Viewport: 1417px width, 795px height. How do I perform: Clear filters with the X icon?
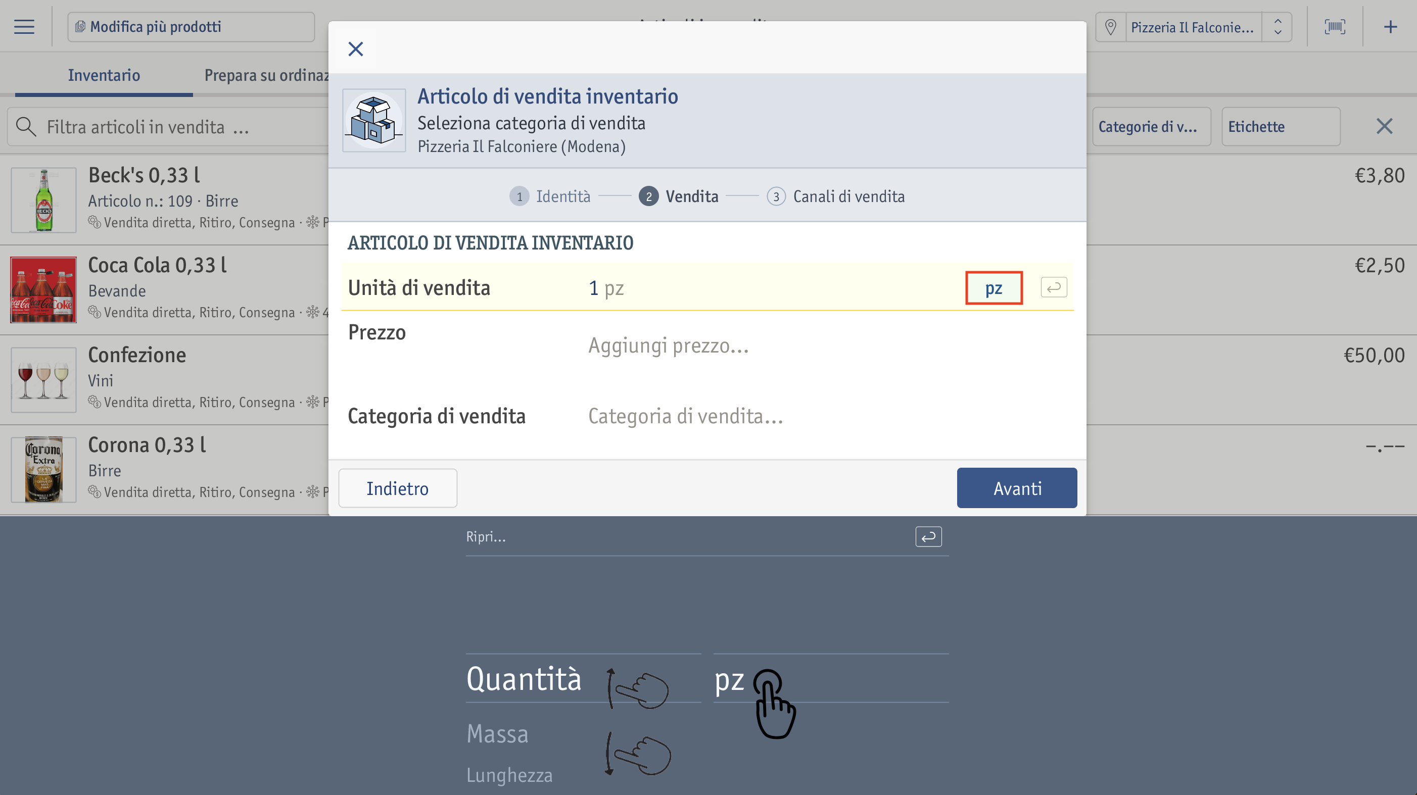(1384, 126)
